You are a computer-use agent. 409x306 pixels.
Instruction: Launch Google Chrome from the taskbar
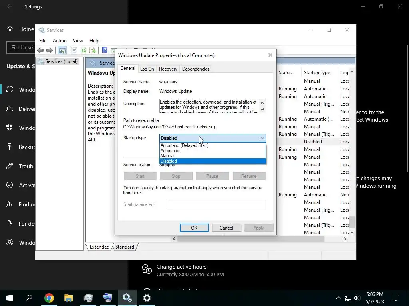(x=49, y=298)
